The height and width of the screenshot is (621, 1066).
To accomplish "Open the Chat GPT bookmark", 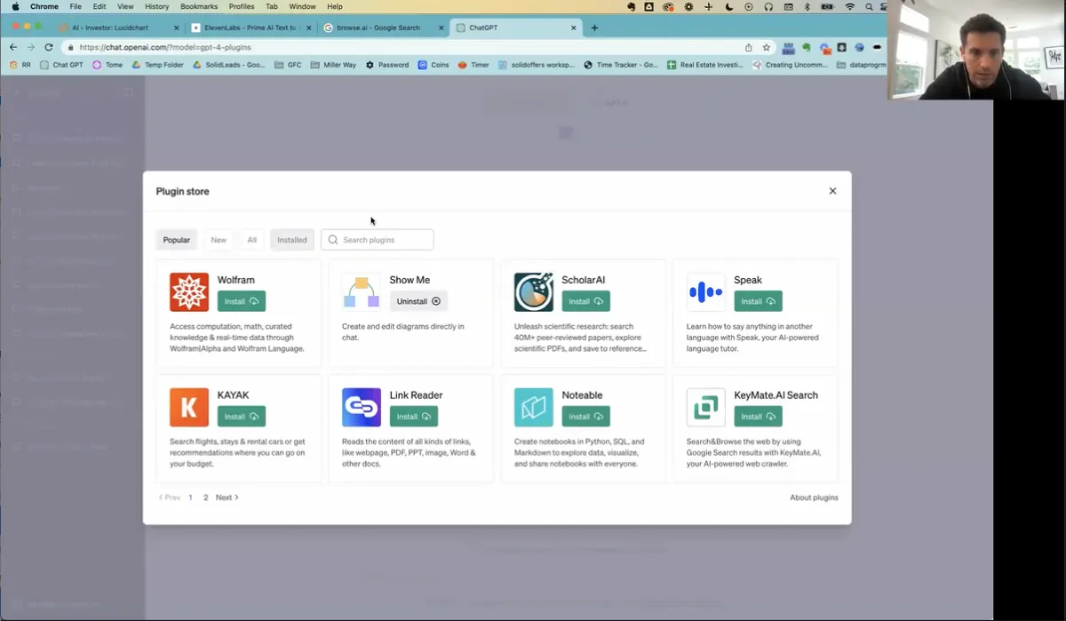I will 61,65.
